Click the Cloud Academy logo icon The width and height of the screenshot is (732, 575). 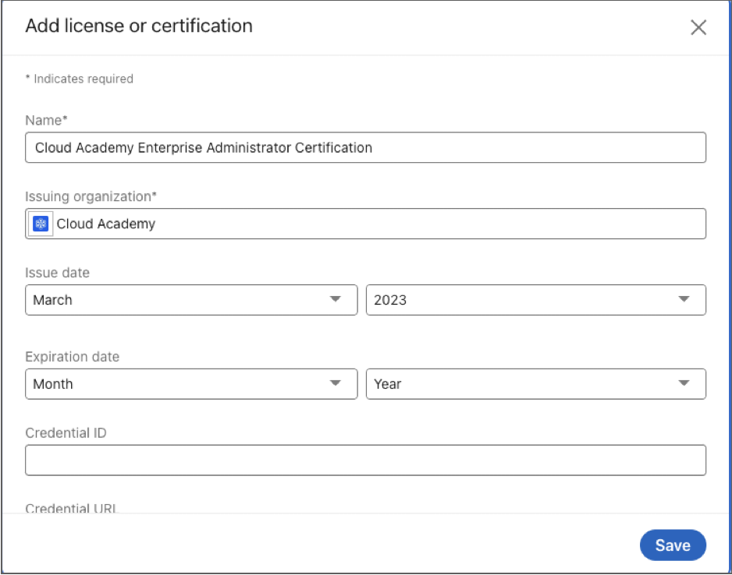[x=41, y=224]
